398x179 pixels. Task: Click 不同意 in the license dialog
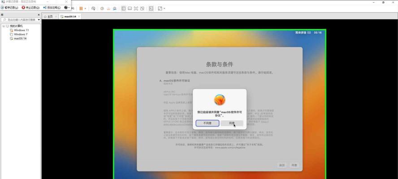208,123
